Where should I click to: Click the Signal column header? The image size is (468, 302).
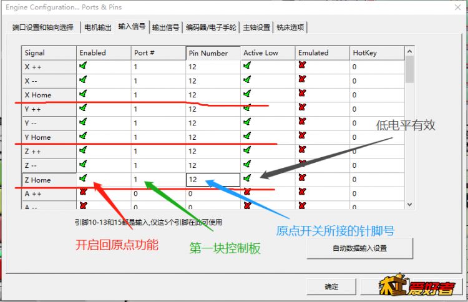(x=49, y=53)
